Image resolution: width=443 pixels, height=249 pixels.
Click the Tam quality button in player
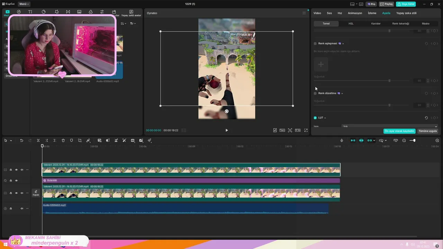point(282,130)
